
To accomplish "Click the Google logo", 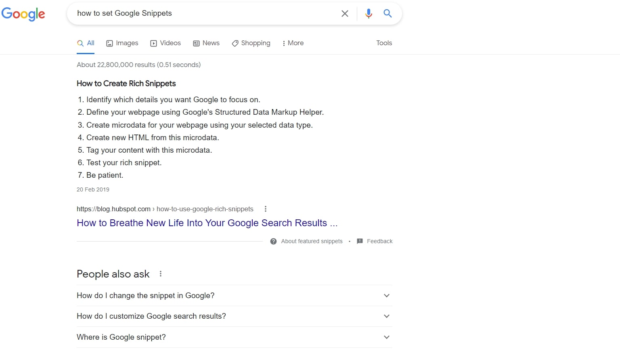I will click(x=23, y=14).
